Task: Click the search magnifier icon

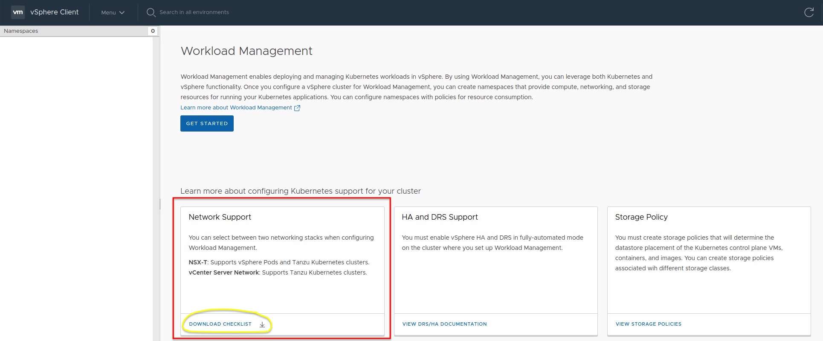Action: click(151, 12)
